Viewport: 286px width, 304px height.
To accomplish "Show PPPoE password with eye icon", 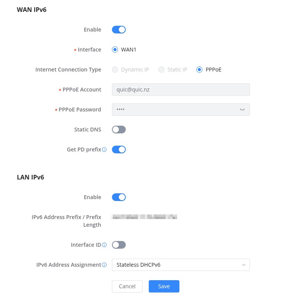I will click(x=242, y=110).
